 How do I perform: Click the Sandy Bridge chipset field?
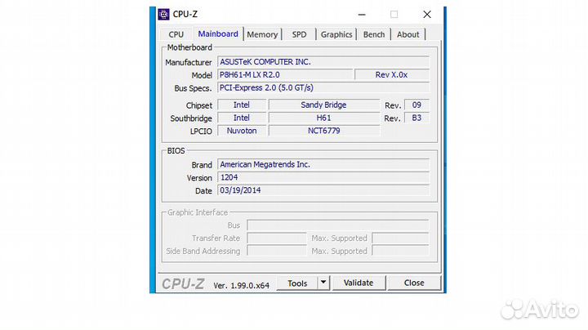coord(324,105)
